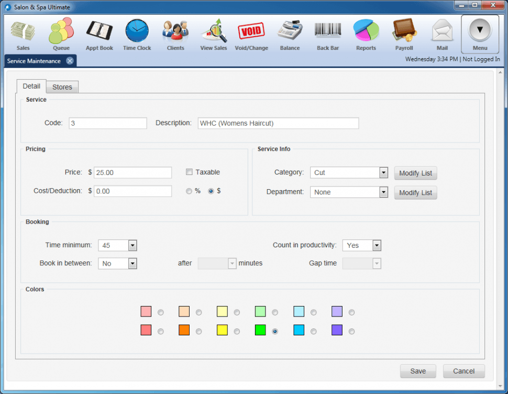The image size is (508, 394).
Task: Select the dollar radio button for deduction
Action: point(211,191)
